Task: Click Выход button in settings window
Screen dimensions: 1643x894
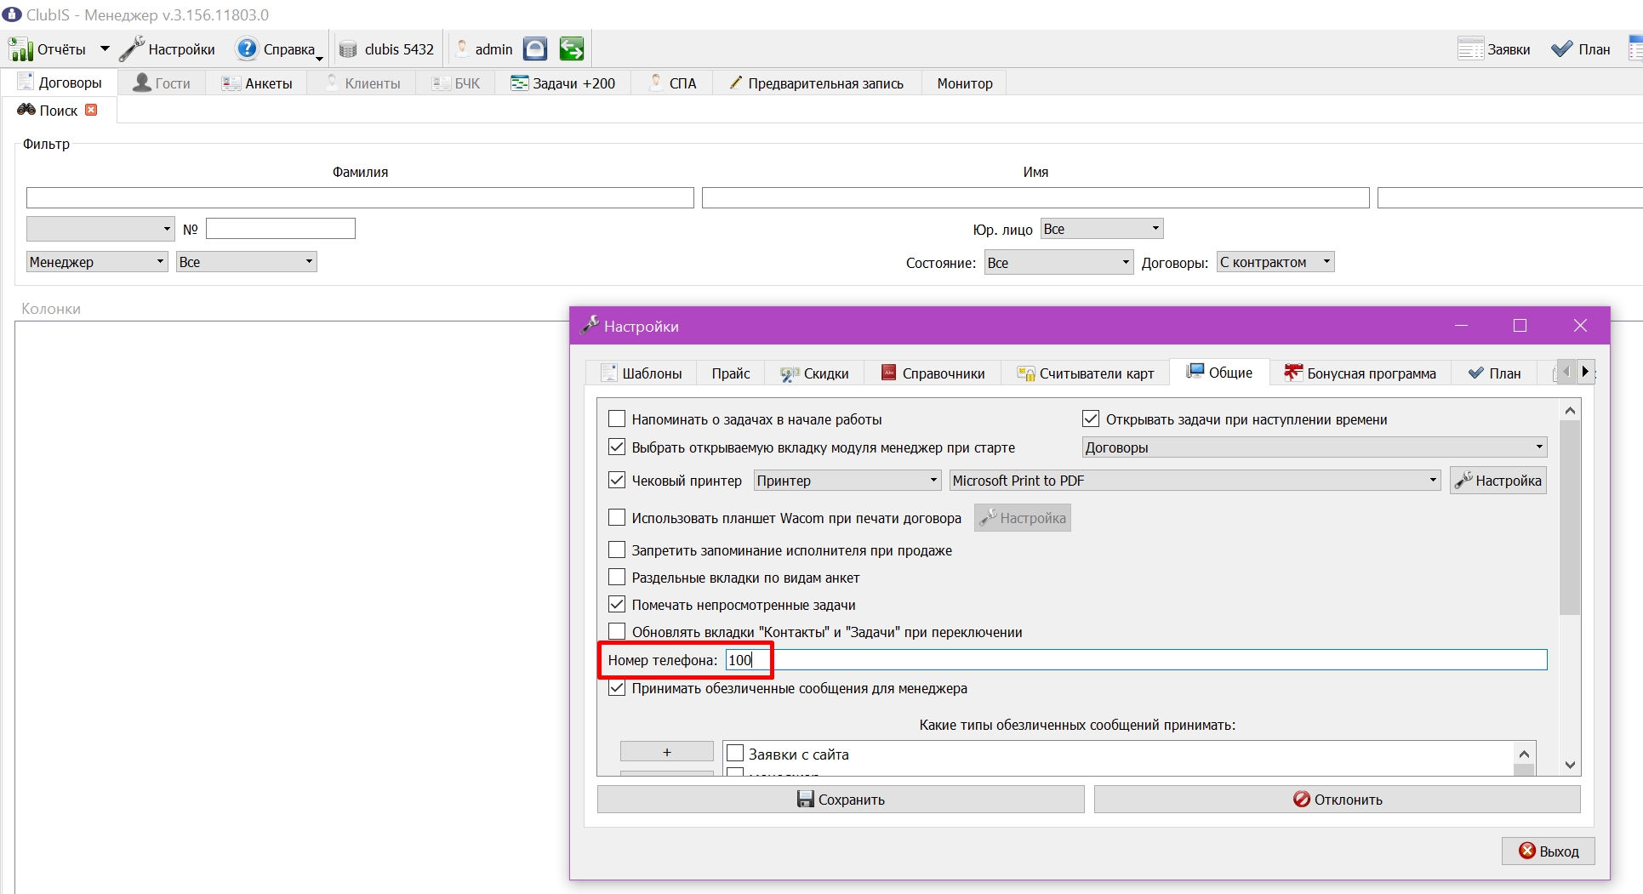Action: pos(1549,851)
